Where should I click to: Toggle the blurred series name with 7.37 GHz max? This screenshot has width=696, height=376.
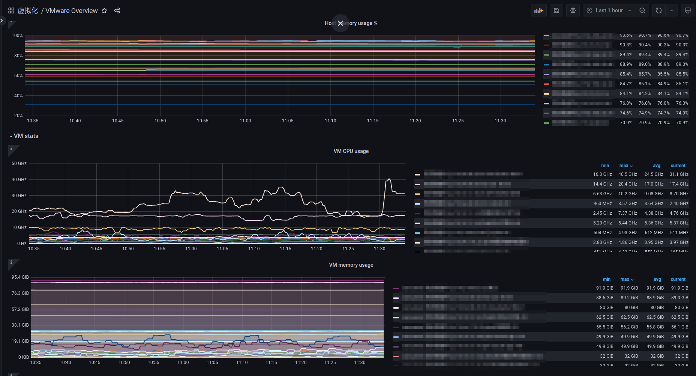click(x=472, y=213)
